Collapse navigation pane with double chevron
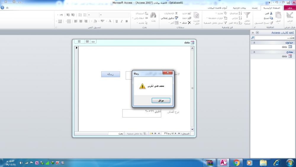The image size is (296, 167). [x=253, y=33]
